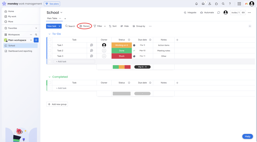
Task: Open the products switcher grid icon
Action: 239,4
